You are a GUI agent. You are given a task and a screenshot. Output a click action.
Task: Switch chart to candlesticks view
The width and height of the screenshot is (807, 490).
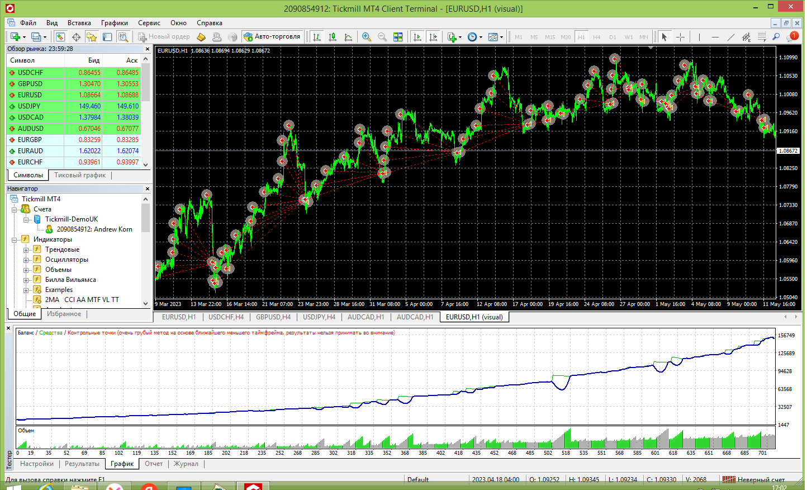tap(333, 37)
